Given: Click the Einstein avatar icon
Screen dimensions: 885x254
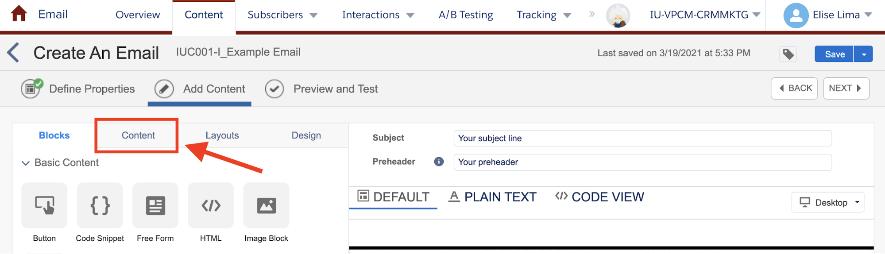Looking at the screenshot, I should (x=618, y=15).
